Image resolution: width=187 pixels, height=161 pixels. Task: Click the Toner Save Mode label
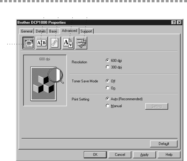pos(85,81)
